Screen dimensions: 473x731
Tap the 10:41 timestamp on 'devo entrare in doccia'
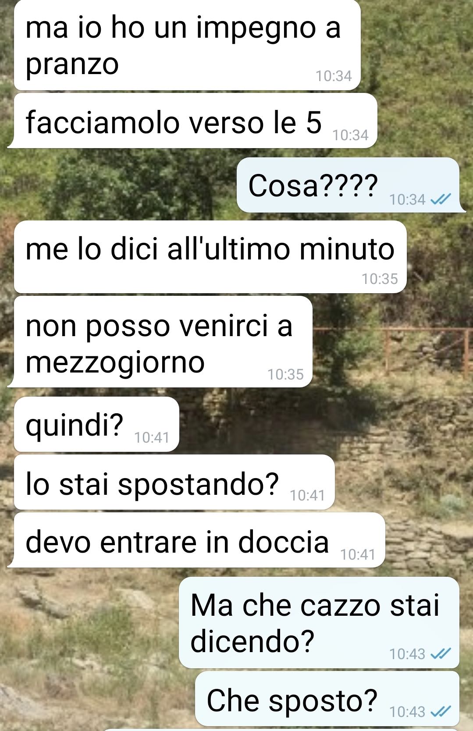click(x=358, y=554)
